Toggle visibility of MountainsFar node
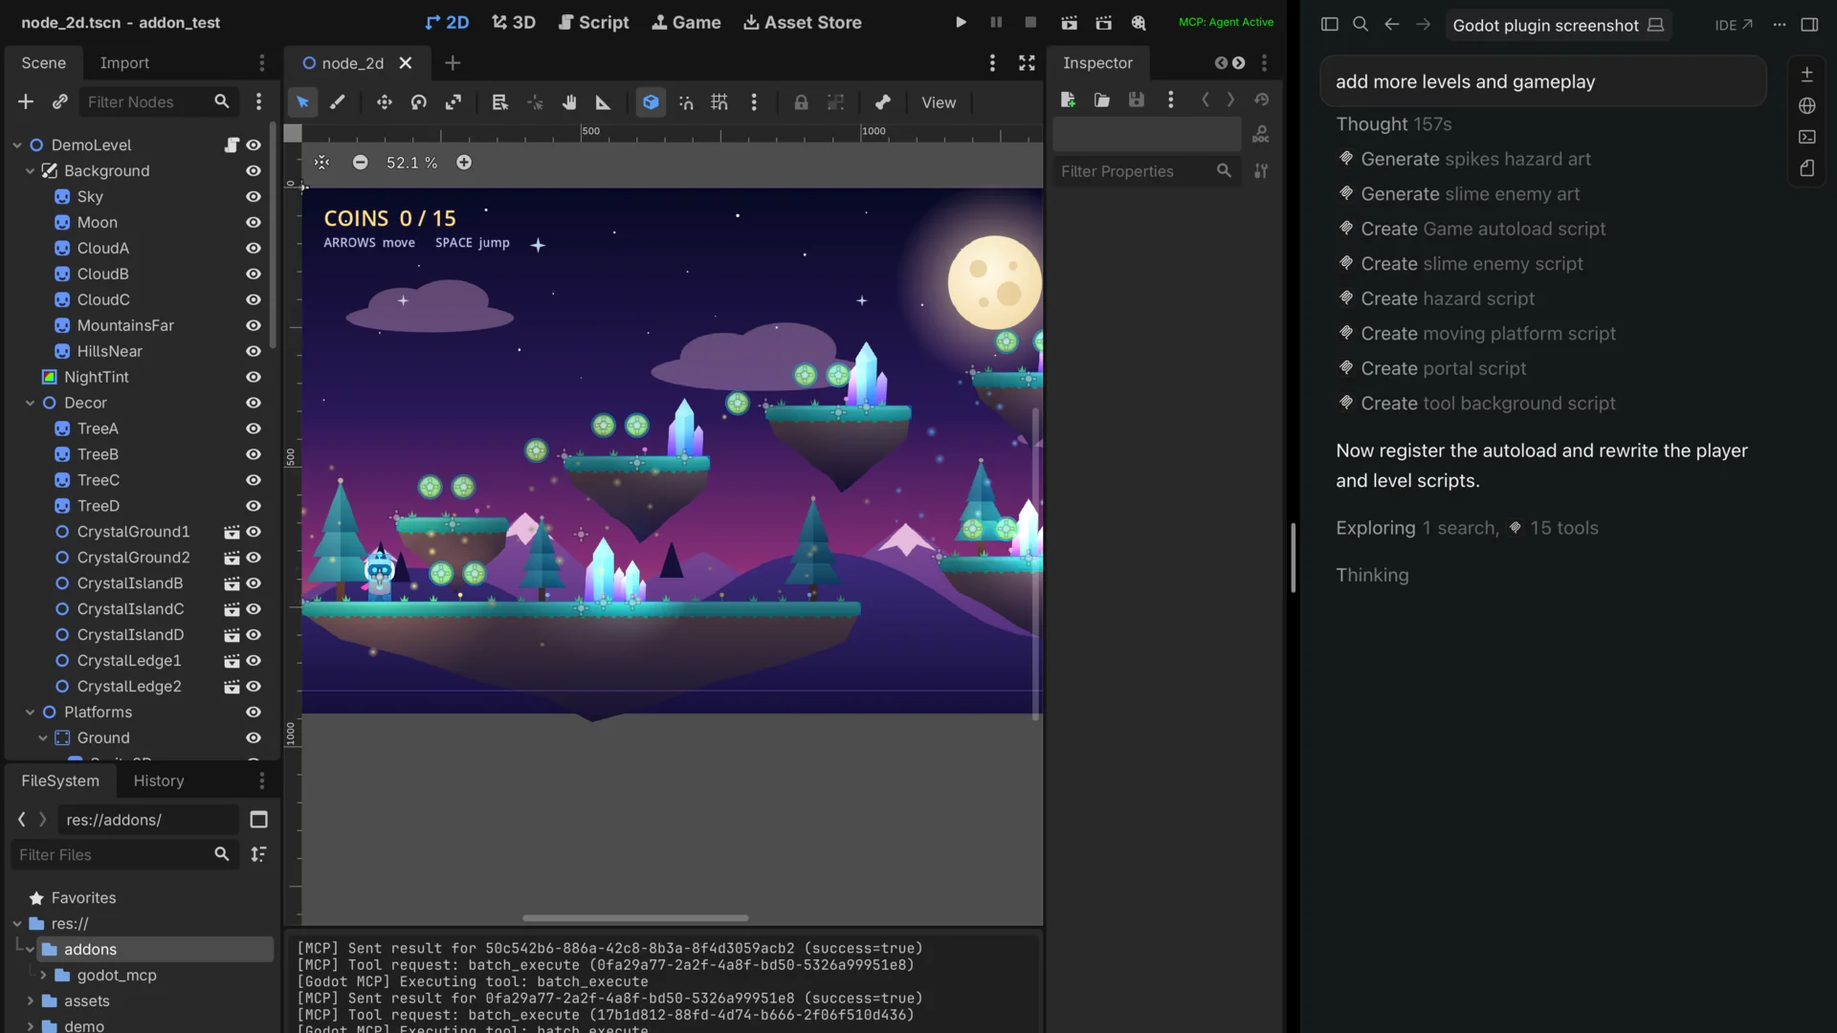 pyautogui.click(x=254, y=325)
